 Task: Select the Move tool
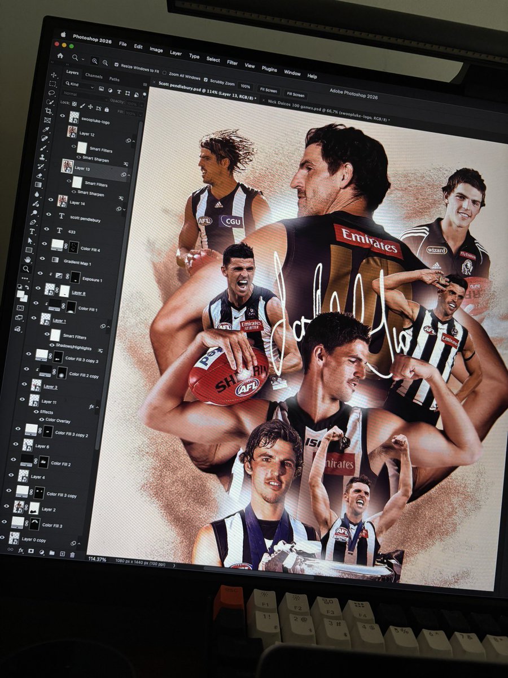coord(54,75)
